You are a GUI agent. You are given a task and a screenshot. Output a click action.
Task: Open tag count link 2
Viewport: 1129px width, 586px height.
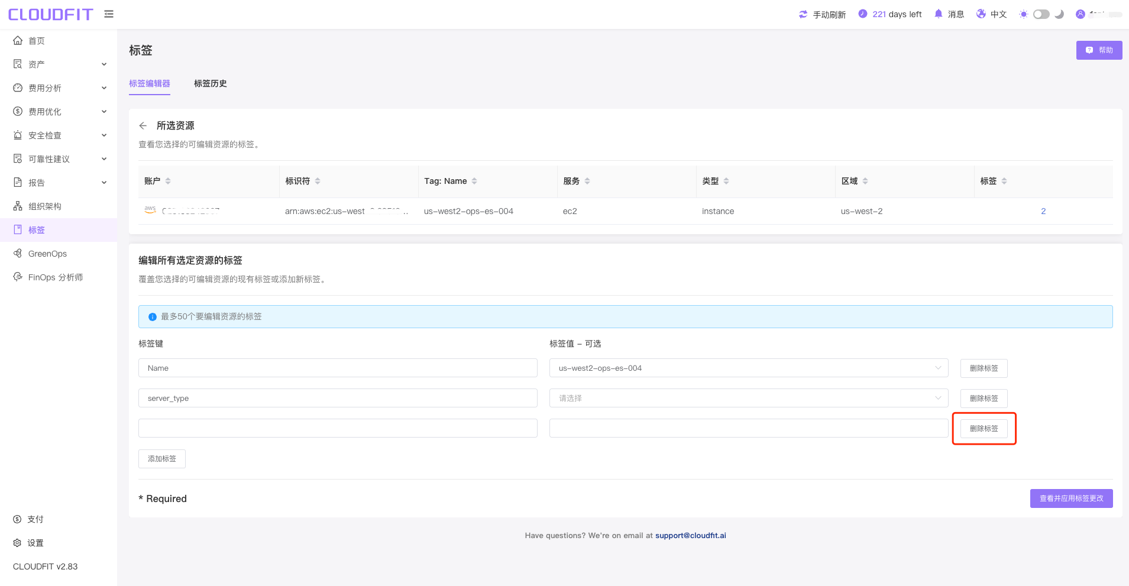point(1043,211)
